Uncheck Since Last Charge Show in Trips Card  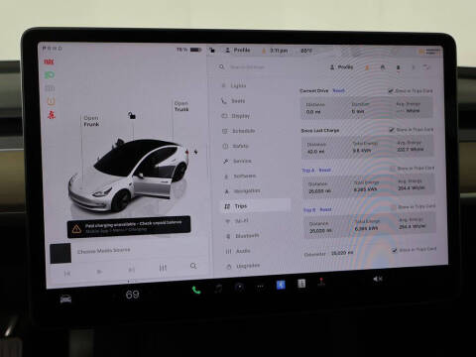coord(392,130)
